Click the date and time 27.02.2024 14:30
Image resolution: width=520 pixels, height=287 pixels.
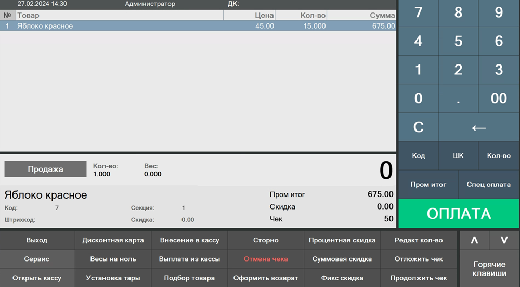click(x=42, y=4)
